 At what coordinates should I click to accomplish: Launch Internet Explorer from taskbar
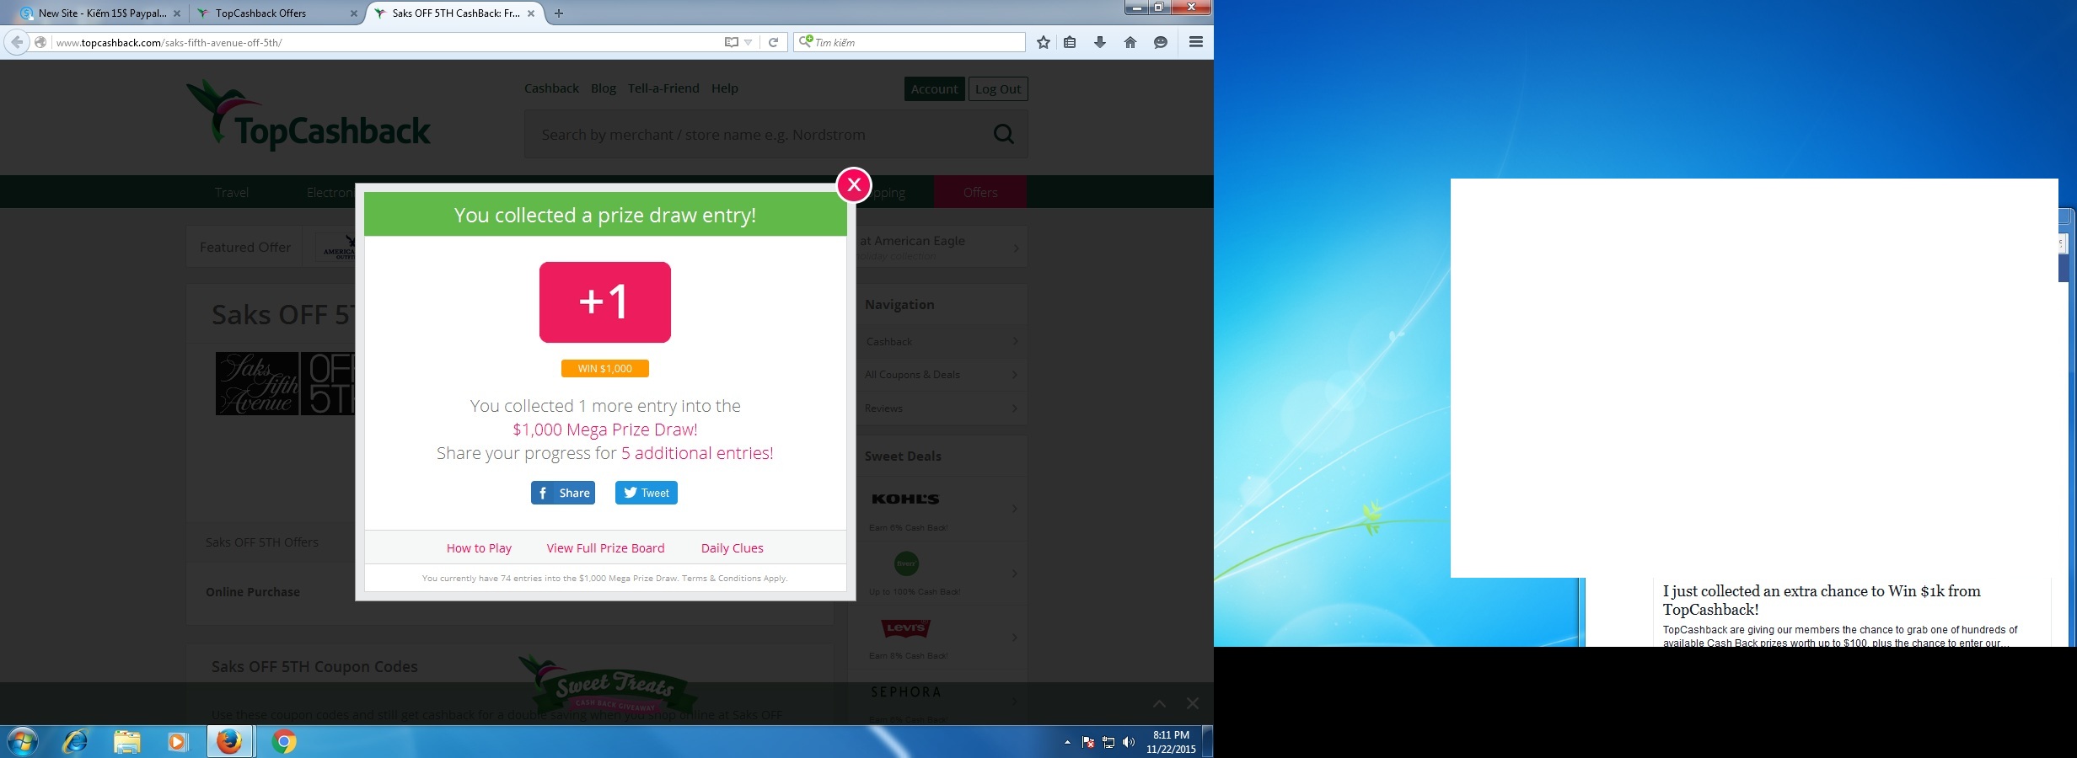(x=76, y=742)
